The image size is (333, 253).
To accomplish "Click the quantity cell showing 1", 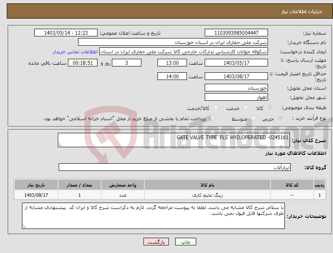I will pyautogui.click(x=79, y=195).
